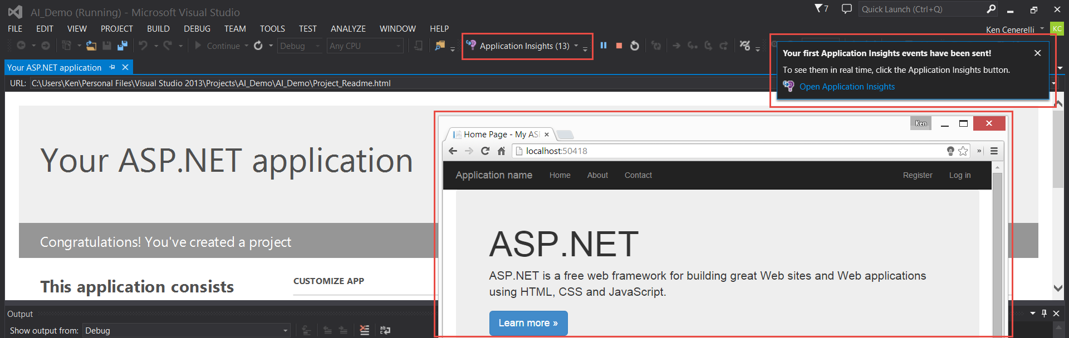Viewport: 1069px width, 338px height.
Task: Click the Visual Studio logo icon
Action: (x=15, y=12)
